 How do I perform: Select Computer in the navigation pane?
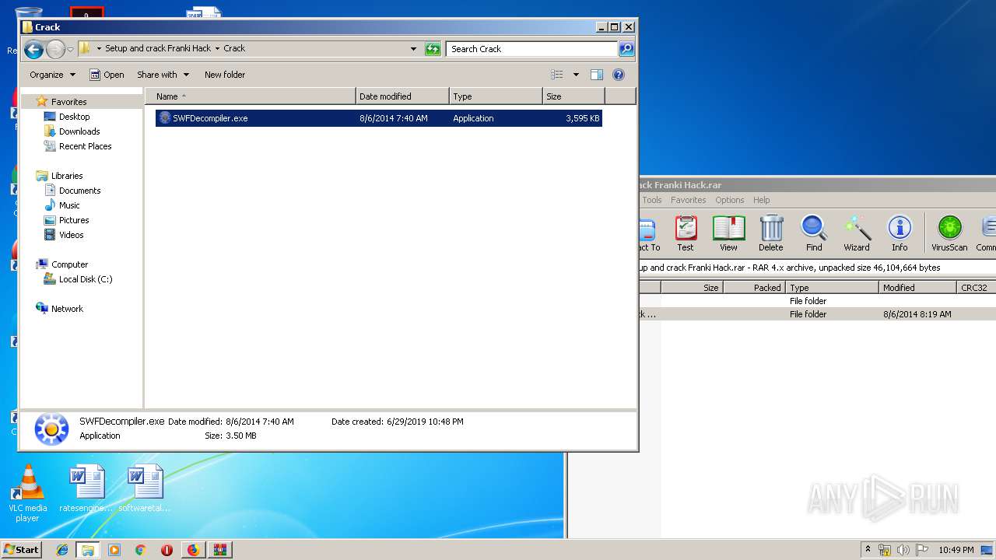pos(69,264)
